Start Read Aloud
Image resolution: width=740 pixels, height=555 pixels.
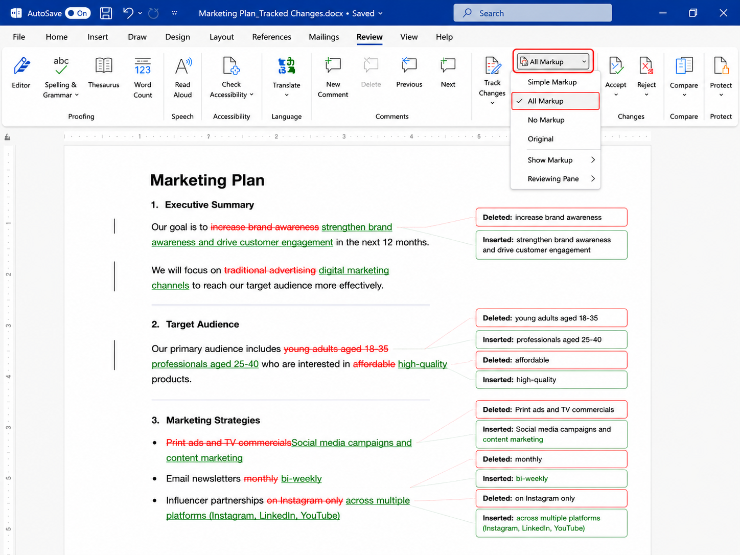[x=182, y=77]
